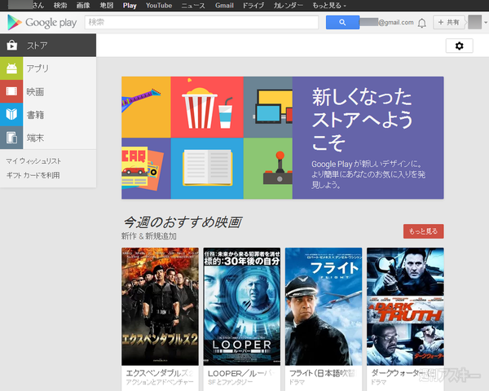The height and width of the screenshot is (391, 489).
Task: Click the LOOPER／ルーパー title text
Action: pyautogui.click(x=241, y=373)
